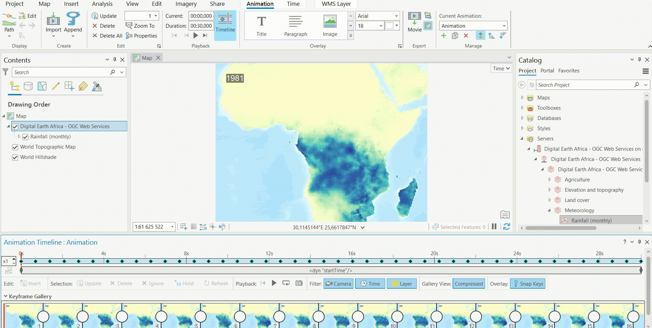Select keyframe thumbnail 5 in Keyframe Gallery

point(200,317)
